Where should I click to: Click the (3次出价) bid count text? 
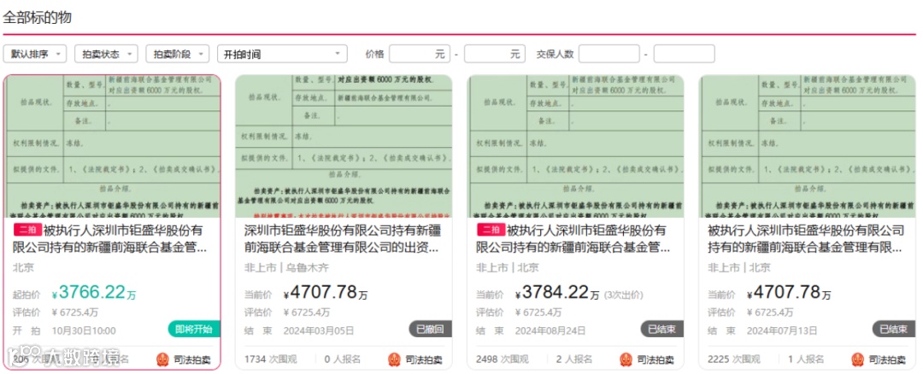click(624, 295)
